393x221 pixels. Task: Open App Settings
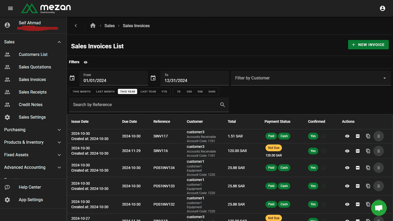(x=33, y=200)
